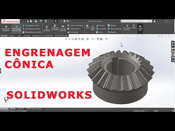Select the Filete tool
Screen dimensions: 175x131
(87, 27)
